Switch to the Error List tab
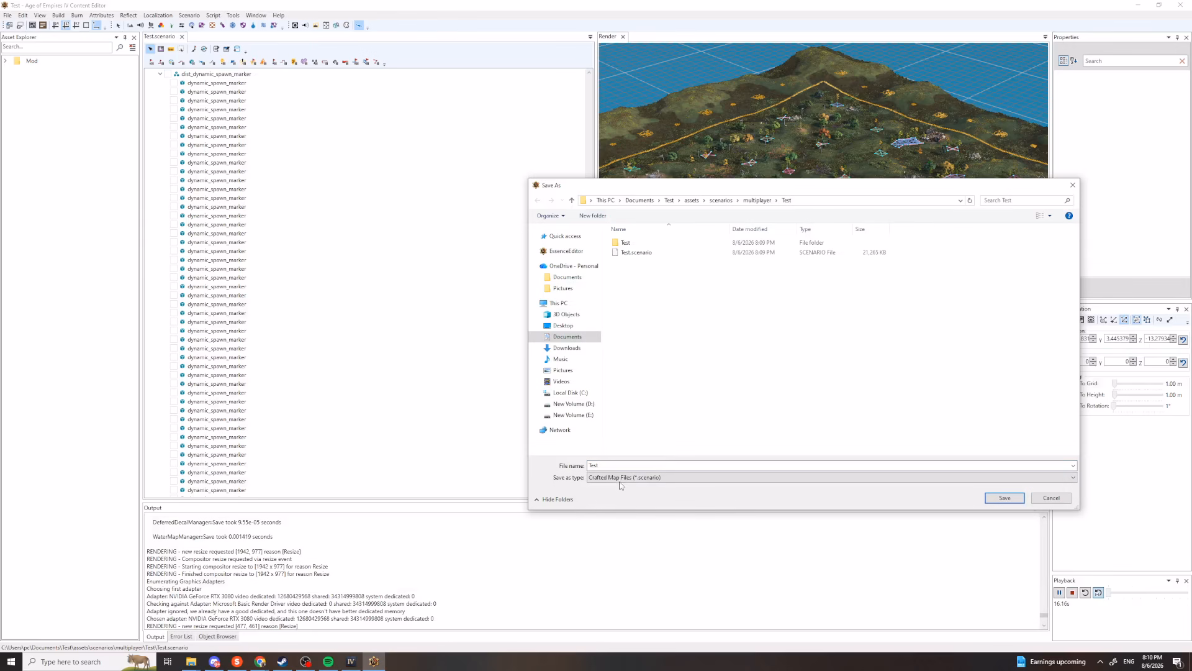Image resolution: width=1192 pixels, height=671 pixels. [x=181, y=636]
